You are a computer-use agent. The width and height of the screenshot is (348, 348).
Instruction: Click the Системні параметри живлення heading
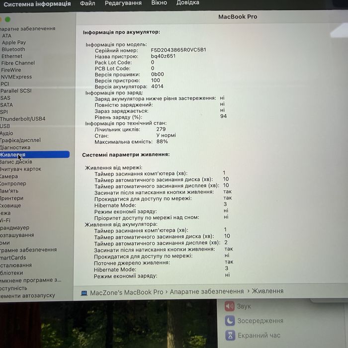[126, 155]
